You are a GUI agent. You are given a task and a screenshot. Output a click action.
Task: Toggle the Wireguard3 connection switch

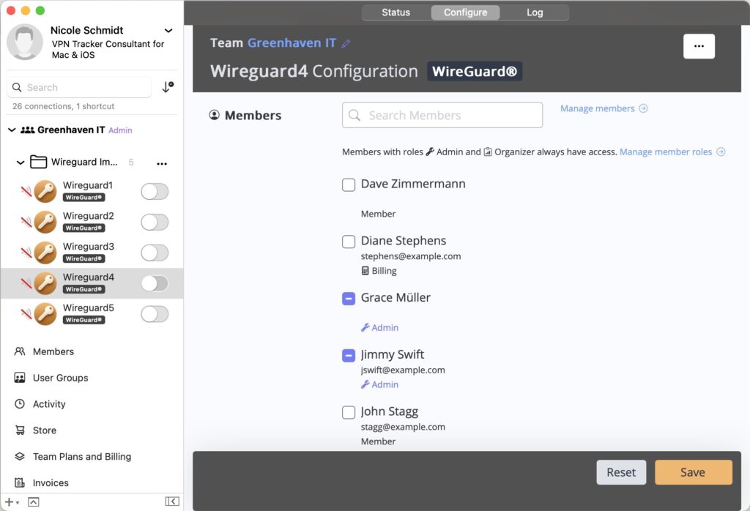click(x=155, y=253)
